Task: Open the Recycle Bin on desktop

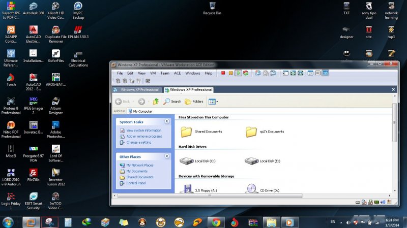Action: (x=212, y=8)
